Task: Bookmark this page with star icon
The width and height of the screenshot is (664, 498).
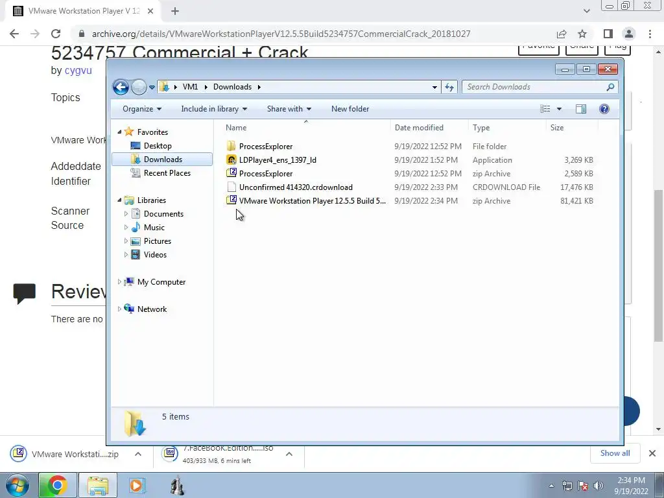Action: [x=582, y=34]
